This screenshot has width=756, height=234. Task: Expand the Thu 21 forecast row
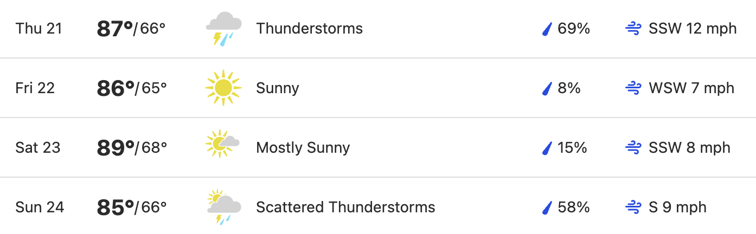378,29
